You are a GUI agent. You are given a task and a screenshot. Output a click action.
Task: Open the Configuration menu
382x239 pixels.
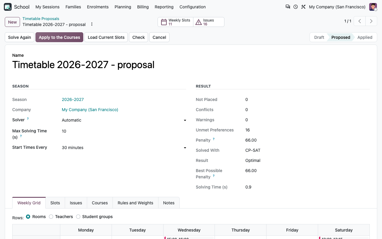tap(192, 7)
